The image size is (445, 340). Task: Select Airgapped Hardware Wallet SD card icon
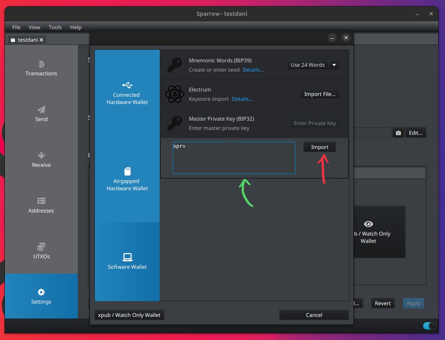click(127, 171)
